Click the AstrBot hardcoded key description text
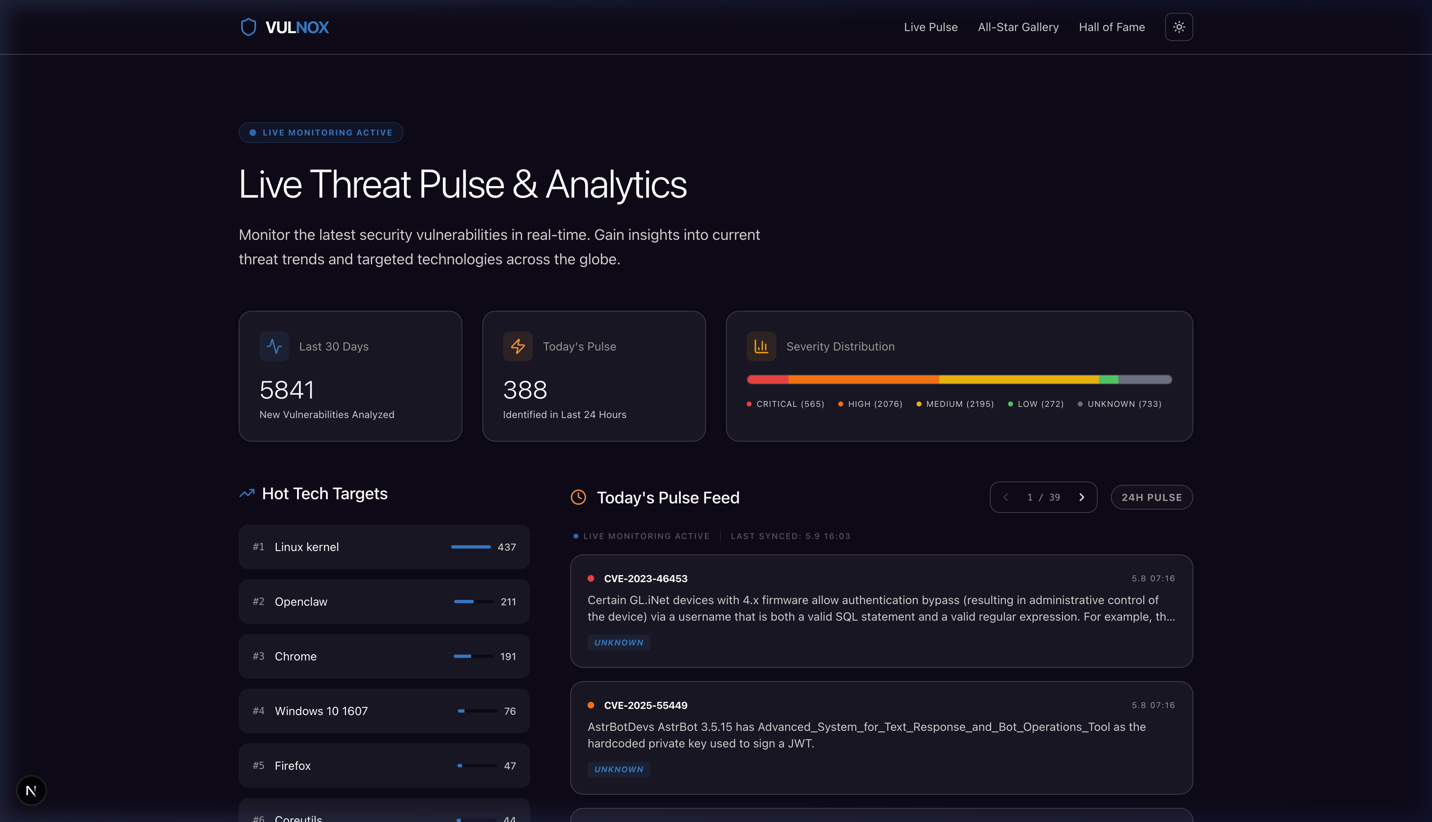The width and height of the screenshot is (1432, 822). pyautogui.click(x=866, y=735)
